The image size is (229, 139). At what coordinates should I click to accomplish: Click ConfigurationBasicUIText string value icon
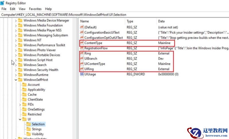tap(82, 32)
